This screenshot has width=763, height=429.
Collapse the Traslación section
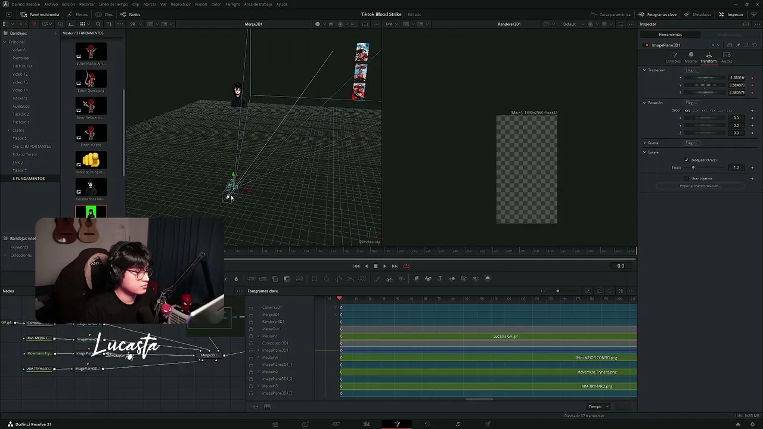(644, 70)
